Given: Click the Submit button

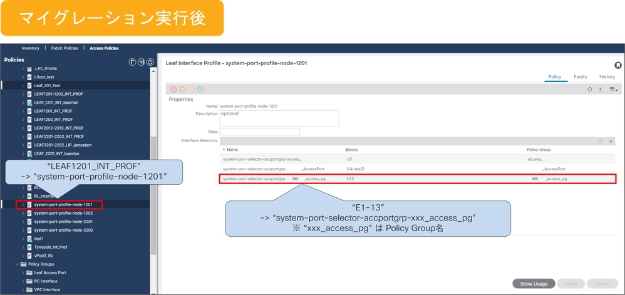Looking at the screenshot, I should pyautogui.click(x=602, y=284).
